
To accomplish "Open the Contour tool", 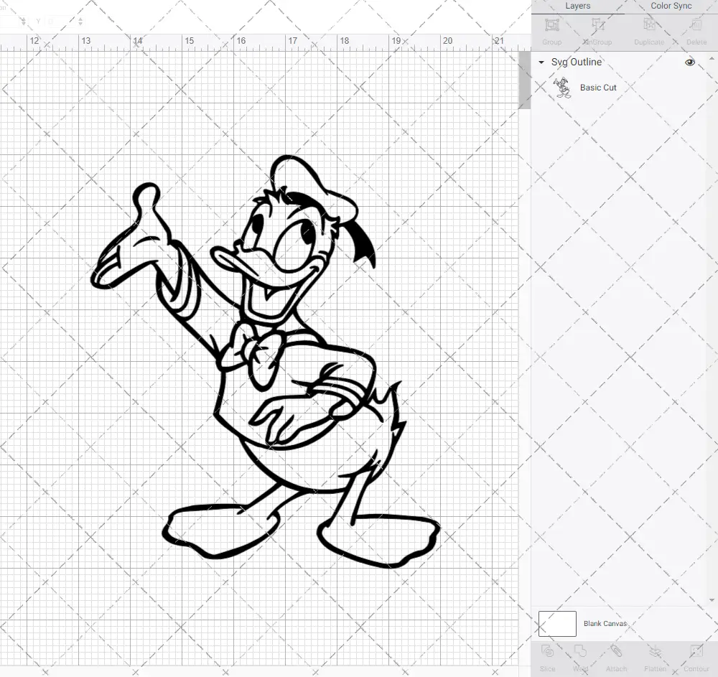I will click(x=696, y=657).
